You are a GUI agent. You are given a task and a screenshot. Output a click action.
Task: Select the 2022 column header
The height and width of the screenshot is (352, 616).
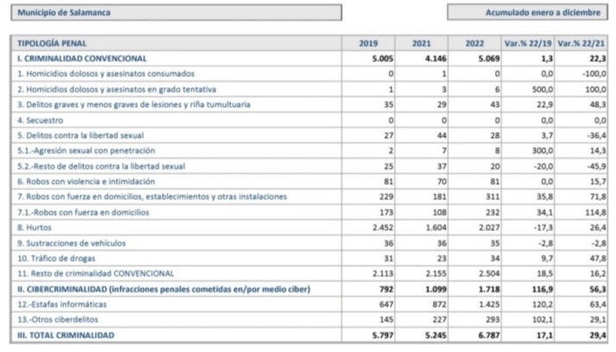click(x=475, y=43)
